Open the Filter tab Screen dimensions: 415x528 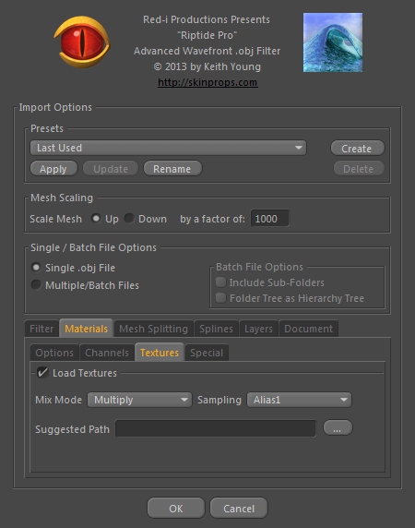[x=41, y=329]
